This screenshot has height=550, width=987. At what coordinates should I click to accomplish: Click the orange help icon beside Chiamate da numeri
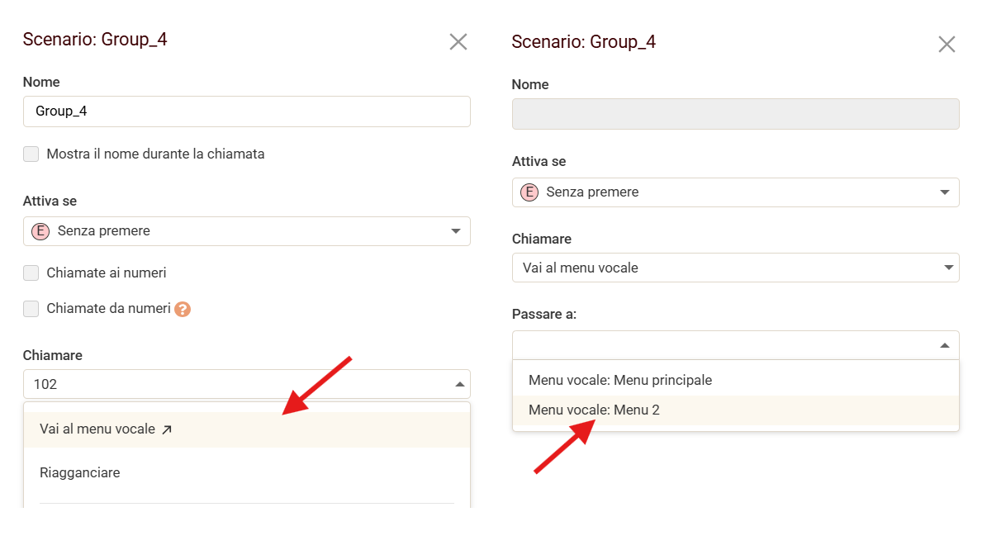[x=183, y=310]
